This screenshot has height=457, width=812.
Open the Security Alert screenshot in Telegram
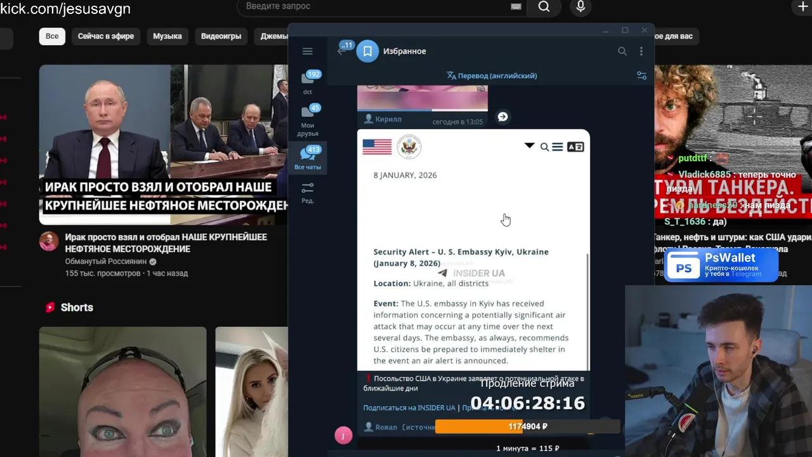[473, 250]
